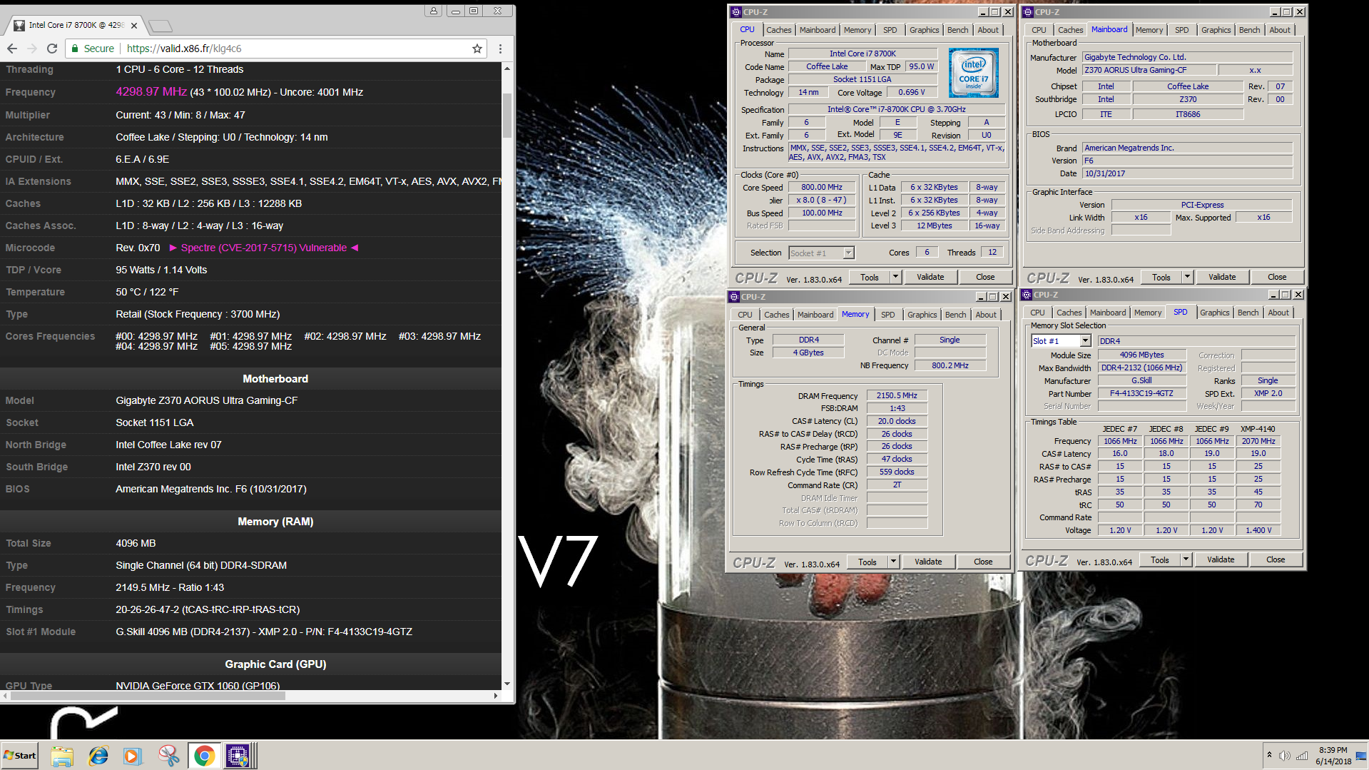Click the Start button
Screen dimensions: 1369x770
click(x=20, y=756)
